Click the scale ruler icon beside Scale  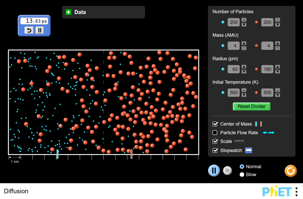239,141
